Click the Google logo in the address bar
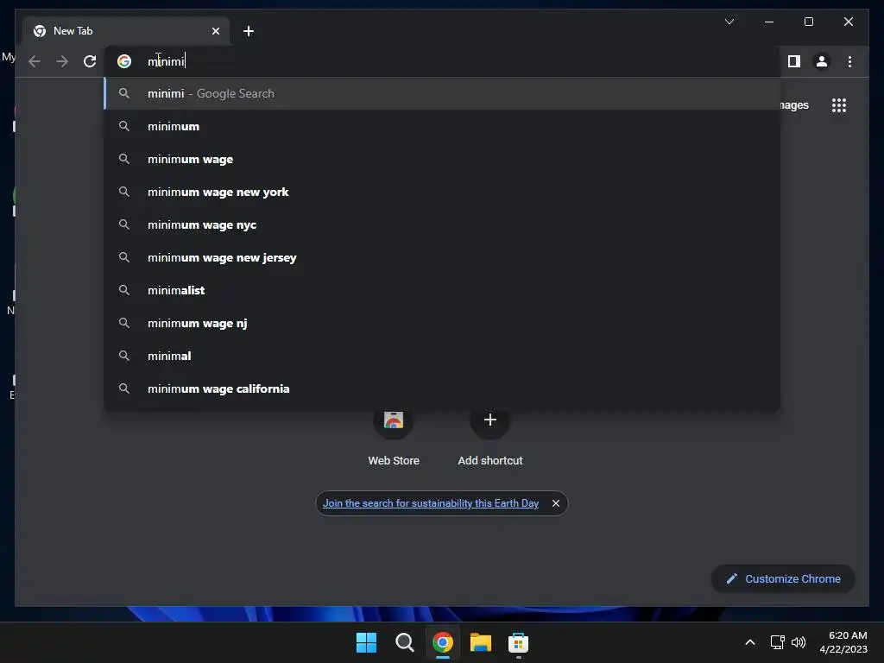Screen dimensions: 884x663 (x=124, y=61)
